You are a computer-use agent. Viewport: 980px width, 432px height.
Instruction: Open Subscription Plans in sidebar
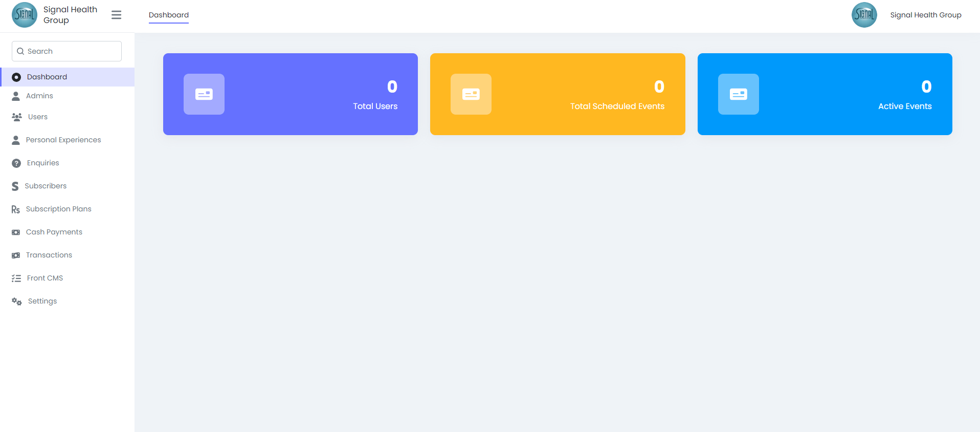click(68, 209)
